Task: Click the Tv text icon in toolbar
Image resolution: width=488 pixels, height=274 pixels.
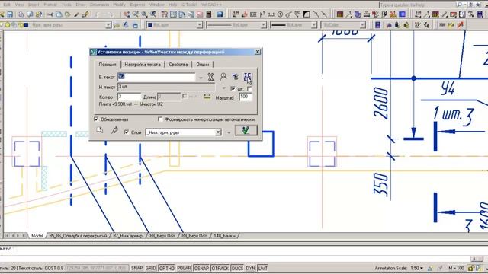Action: coord(471,14)
